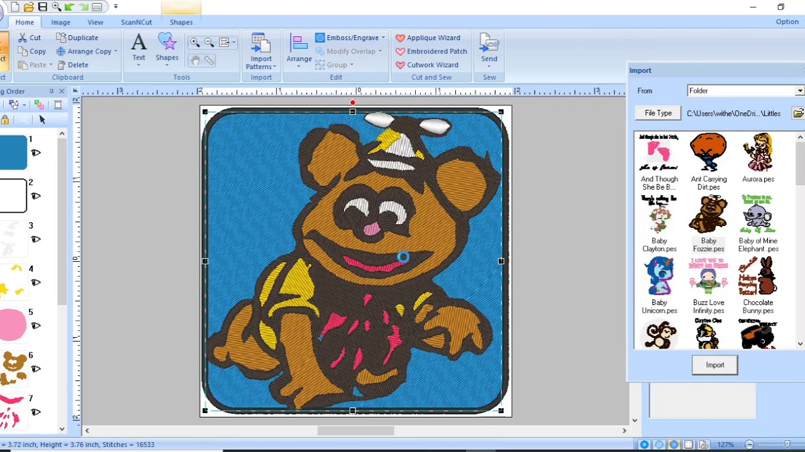The height and width of the screenshot is (452, 805).
Task: Select the Measure ruler tool
Action: [x=209, y=60]
